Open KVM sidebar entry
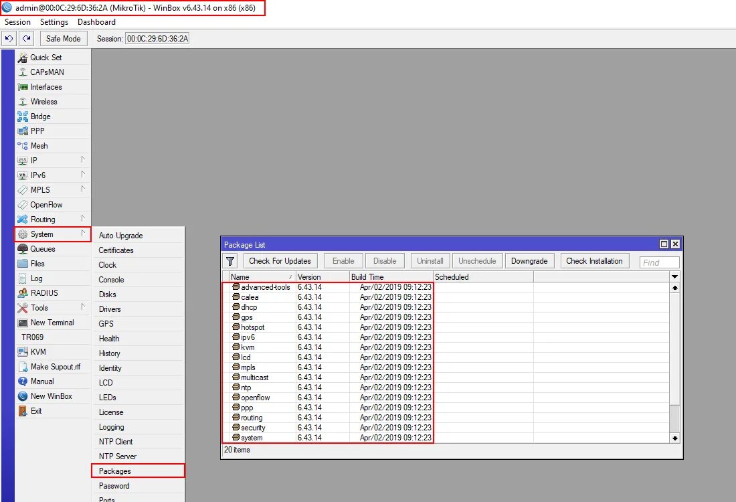 pyautogui.click(x=53, y=351)
